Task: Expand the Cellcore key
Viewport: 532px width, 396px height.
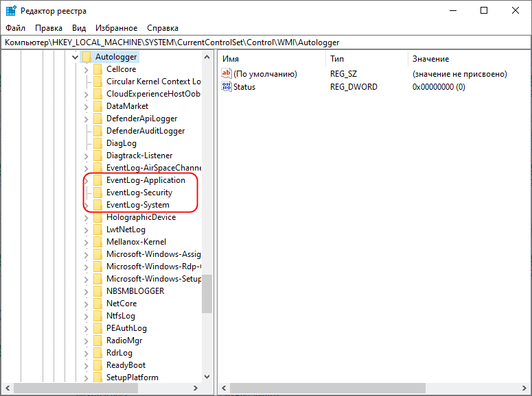Action: pos(86,70)
